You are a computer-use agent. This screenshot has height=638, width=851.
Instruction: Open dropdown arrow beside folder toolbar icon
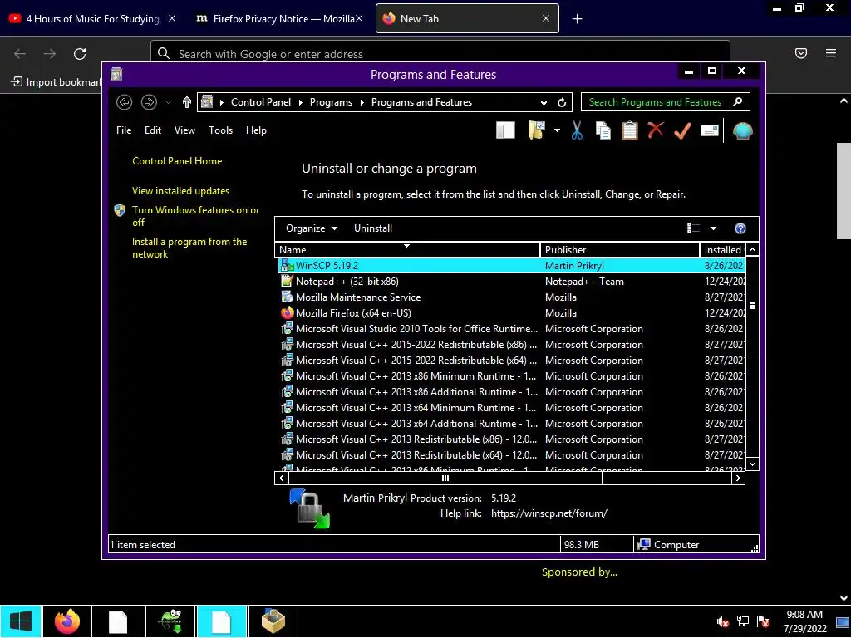point(557,130)
